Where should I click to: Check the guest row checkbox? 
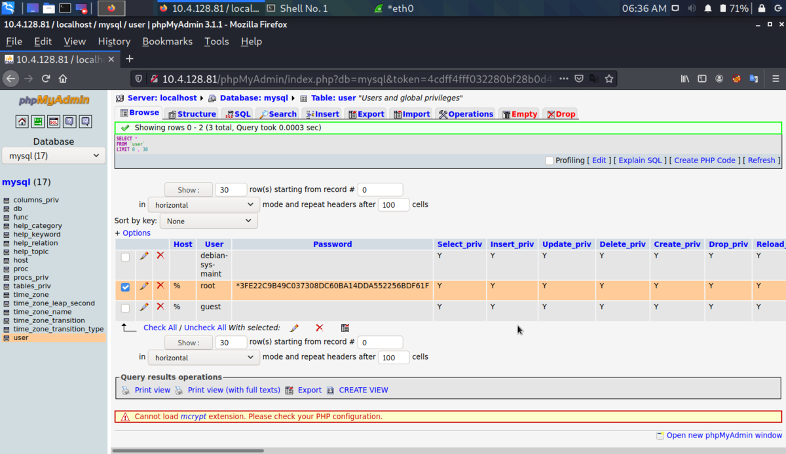(x=126, y=308)
